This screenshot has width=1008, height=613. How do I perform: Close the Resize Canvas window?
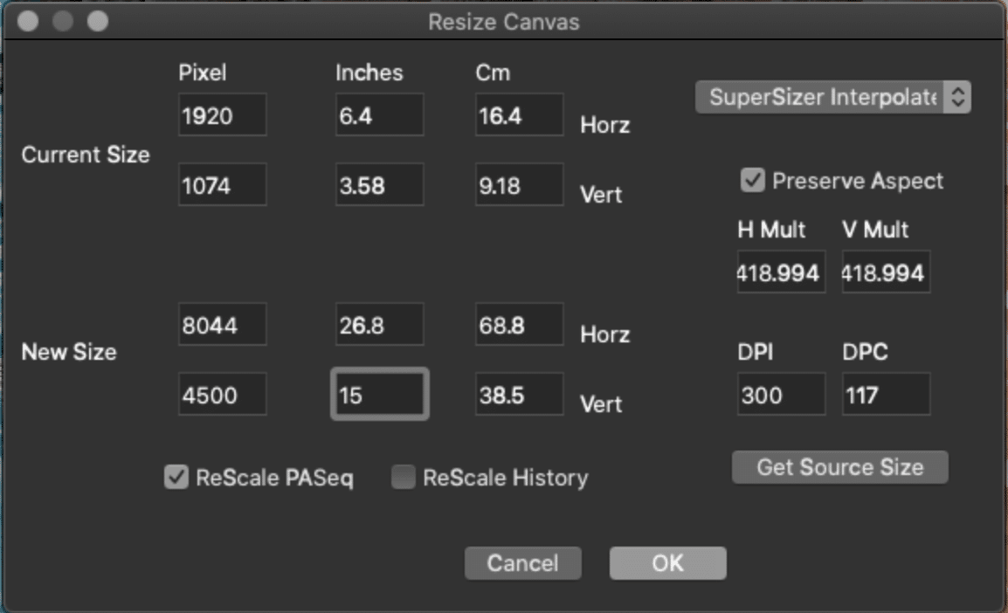[28, 21]
